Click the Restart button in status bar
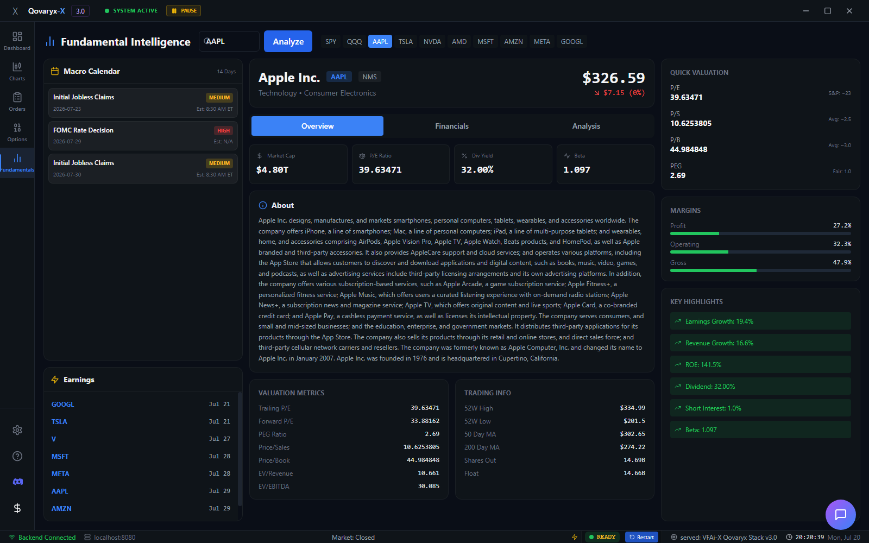 [641, 537]
